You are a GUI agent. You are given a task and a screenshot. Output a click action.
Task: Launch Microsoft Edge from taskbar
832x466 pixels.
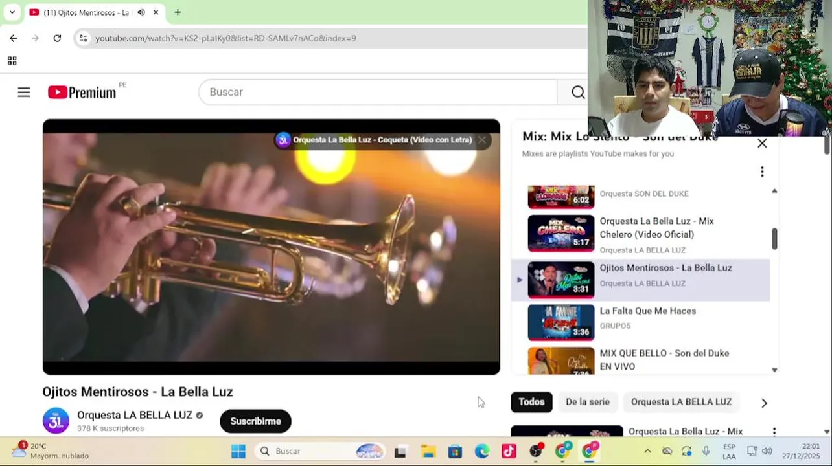point(482,451)
